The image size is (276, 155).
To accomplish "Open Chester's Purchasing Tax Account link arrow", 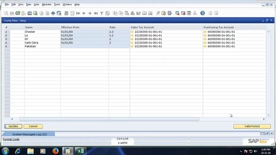I will click(x=205, y=32).
